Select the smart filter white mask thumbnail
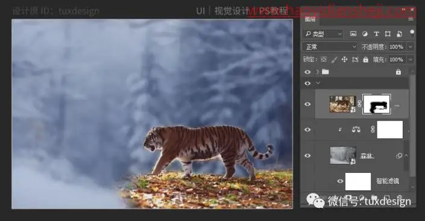The image size is (425, 221). tap(358, 181)
